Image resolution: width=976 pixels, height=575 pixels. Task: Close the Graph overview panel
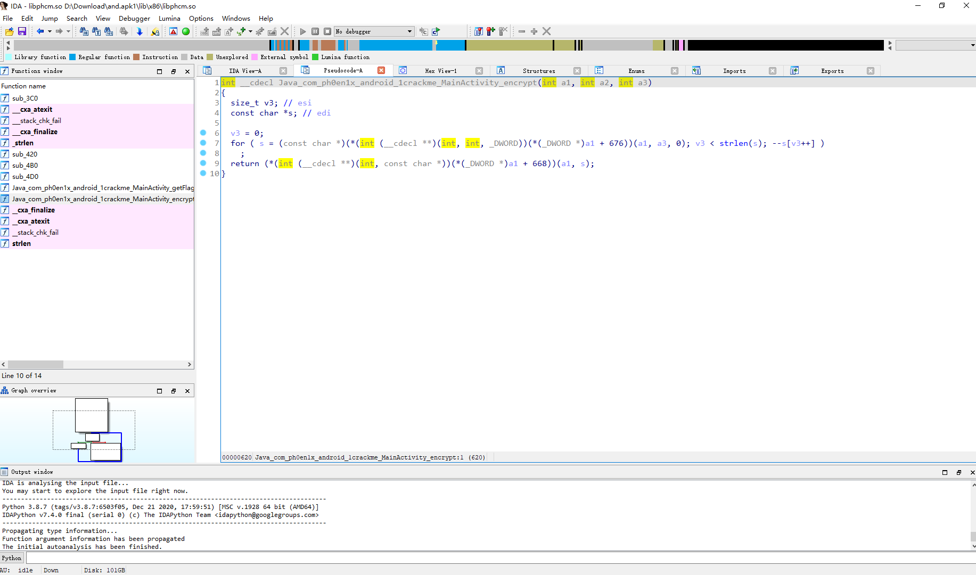pos(187,391)
